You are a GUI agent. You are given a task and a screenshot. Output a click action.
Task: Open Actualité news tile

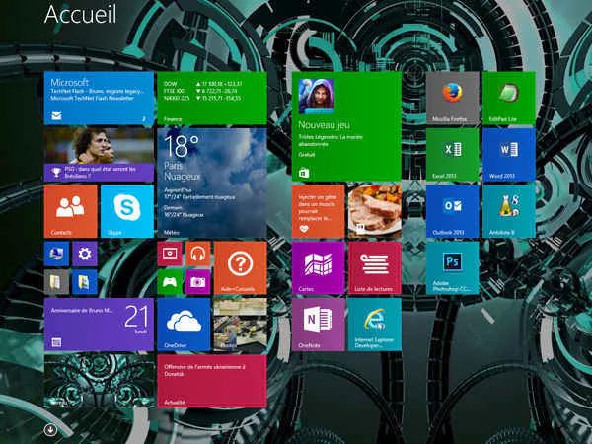(x=212, y=381)
